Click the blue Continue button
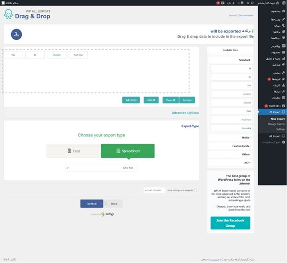This screenshot has height=263, width=287. click(x=92, y=204)
